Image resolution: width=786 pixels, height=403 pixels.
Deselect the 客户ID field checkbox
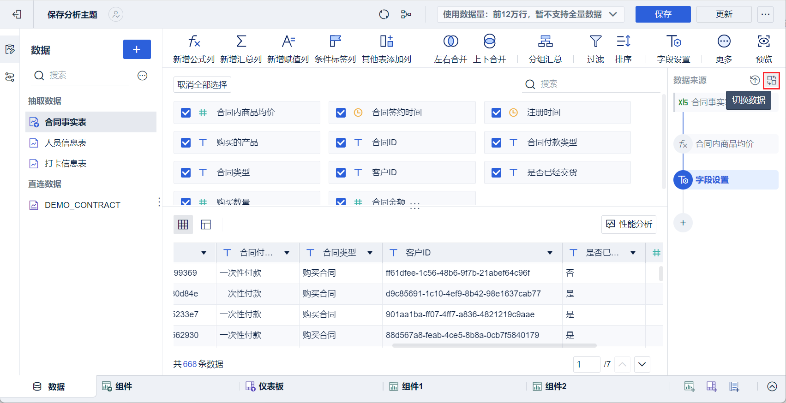pyautogui.click(x=341, y=172)
